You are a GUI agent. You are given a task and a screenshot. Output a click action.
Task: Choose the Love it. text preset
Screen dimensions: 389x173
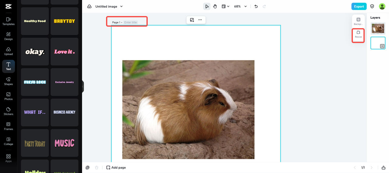(x=64, y=52)
